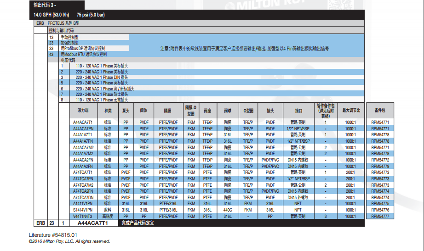Click the '种类' column header
Image resolution: width=424 pixels, height=251 pixels.
(x=108, y=111)
